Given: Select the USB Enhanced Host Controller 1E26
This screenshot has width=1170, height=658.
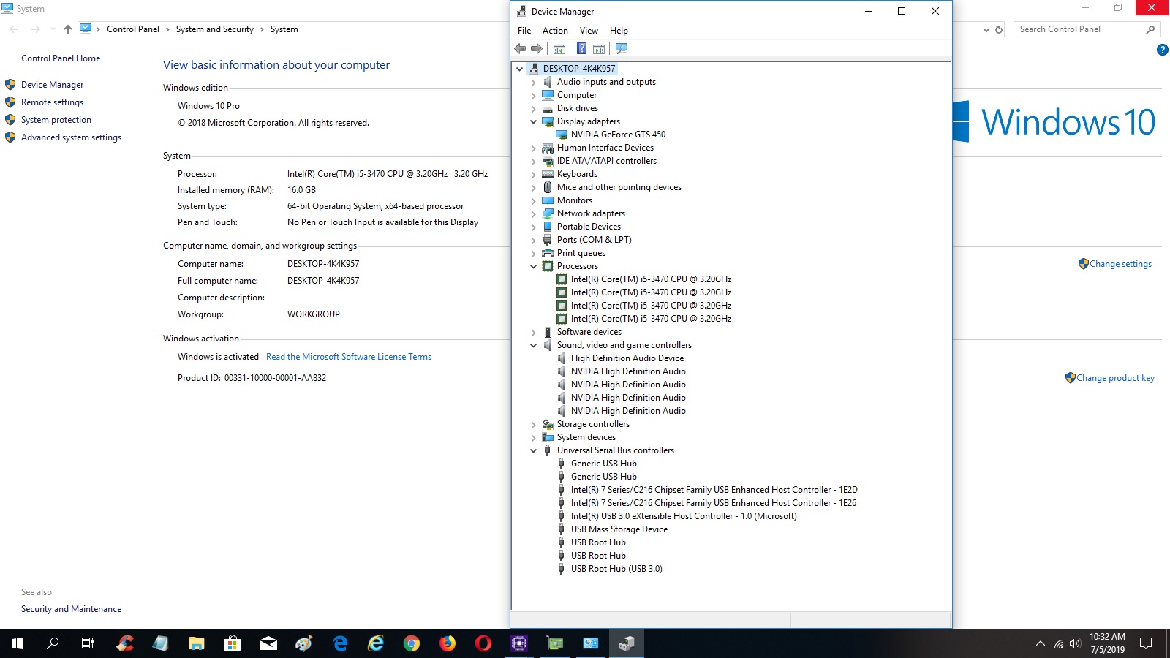Looking at the screenshot, I should tap(714, 503).
